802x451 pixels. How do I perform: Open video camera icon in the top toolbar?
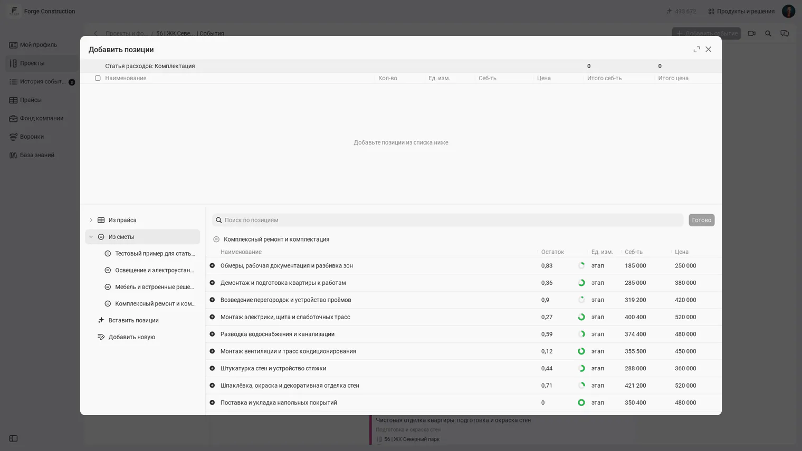click(752, 33)
